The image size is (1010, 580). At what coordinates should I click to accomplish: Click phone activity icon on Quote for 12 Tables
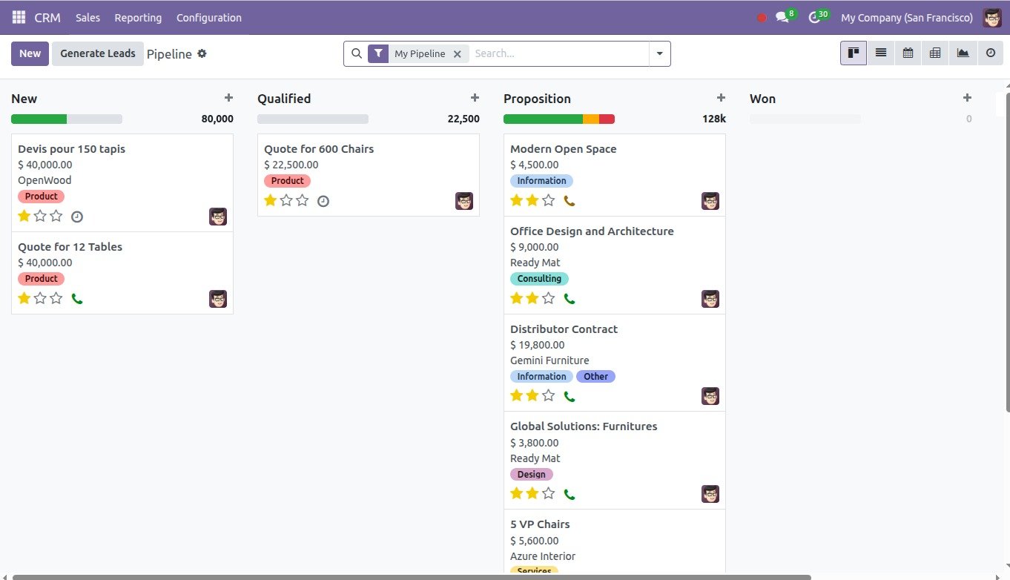click(77, 299)
